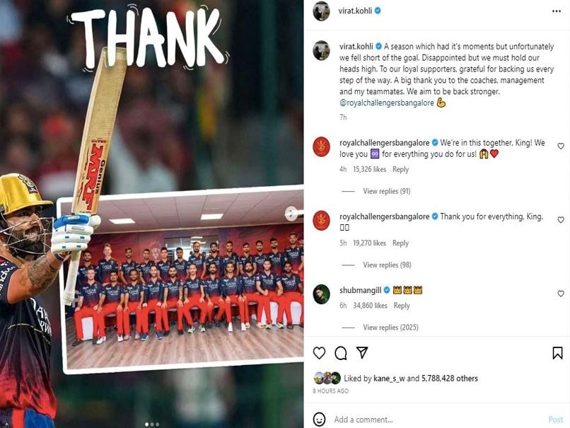Open the comment bubble icon
Screen dimensions: 570x428
tap(341, 353)
